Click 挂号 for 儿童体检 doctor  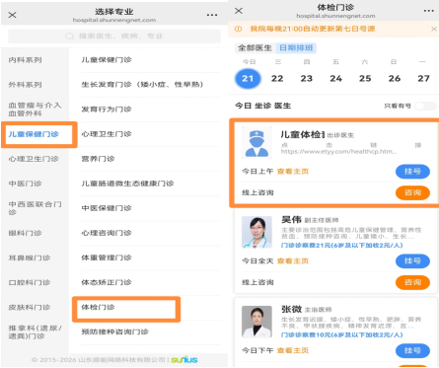tap(412, 172)
